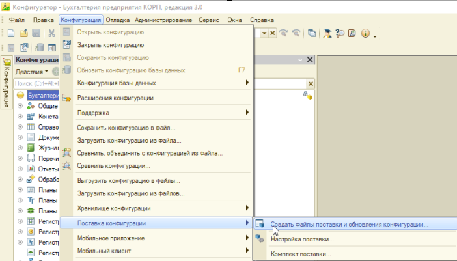Open the Действия dropdown in configuration panel
The width and height of the screenshot is (457, 261).
31,72
